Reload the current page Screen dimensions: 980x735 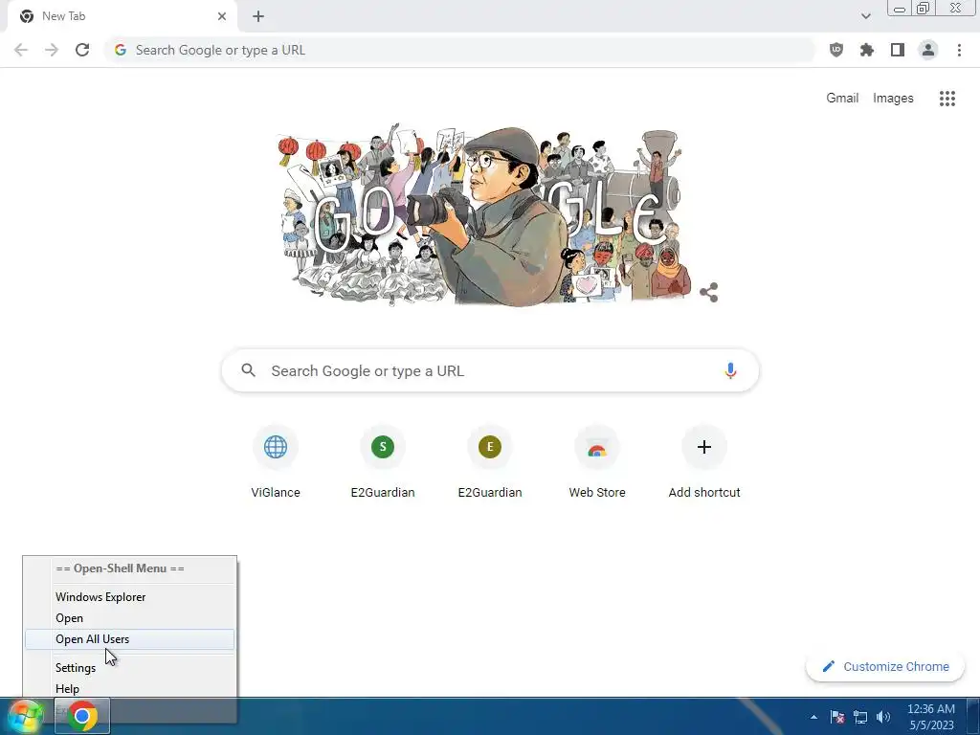tap(82, 50)
